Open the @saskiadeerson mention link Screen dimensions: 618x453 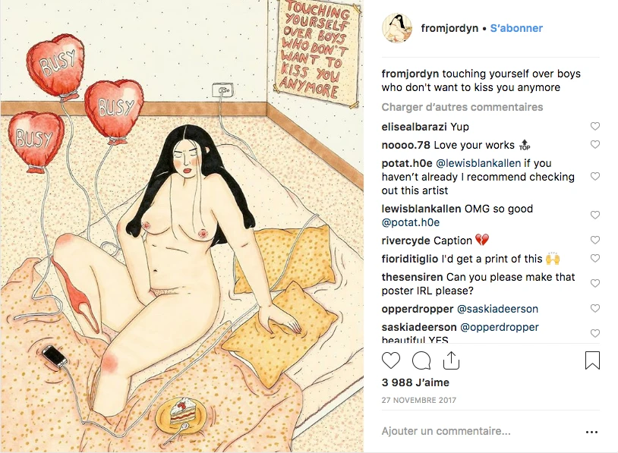tap(497, 309)
